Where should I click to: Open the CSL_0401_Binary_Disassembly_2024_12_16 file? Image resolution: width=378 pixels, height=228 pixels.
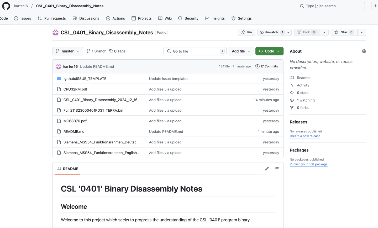[x=102, y=100]
